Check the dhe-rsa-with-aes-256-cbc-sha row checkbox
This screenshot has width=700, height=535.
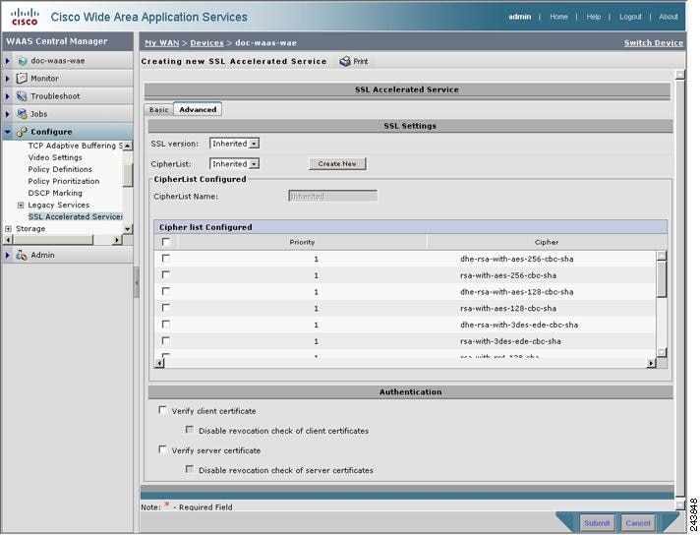point(165,258)
